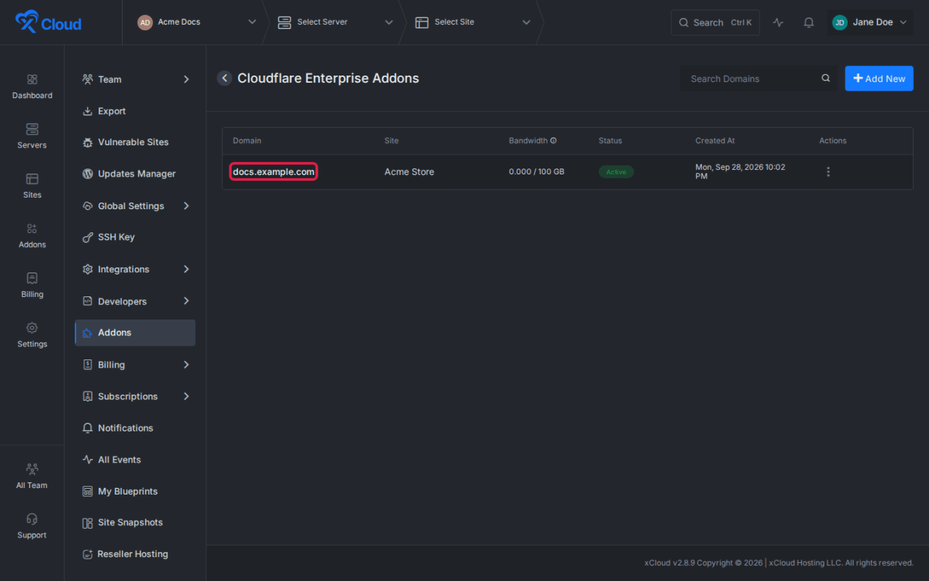Click the activity pulse icon in header
The width and height of the screenshot is (929, 581).
pyautogui.click(x=778, y=23)
